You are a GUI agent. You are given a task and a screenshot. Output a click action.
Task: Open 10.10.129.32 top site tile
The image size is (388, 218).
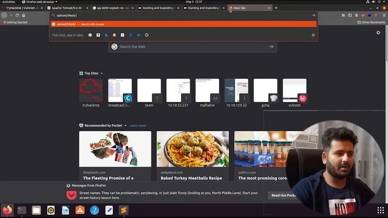click(x=236, y=93)
